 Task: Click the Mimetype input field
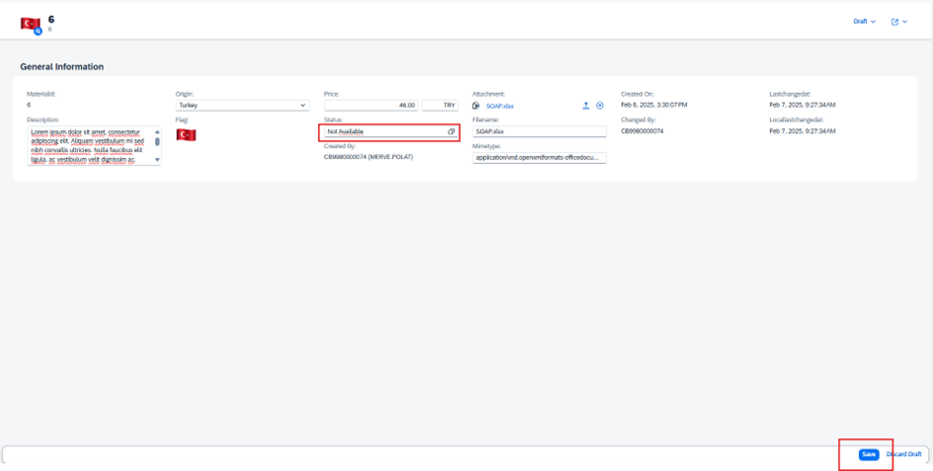[x=538, y=157]
